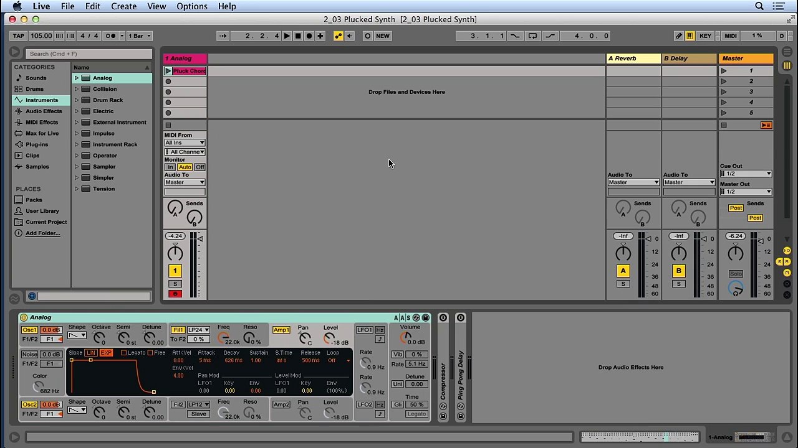This screenshot has height=448, width=798.
Task: Toggle B Delay track activator
Action: pos(678,271)
